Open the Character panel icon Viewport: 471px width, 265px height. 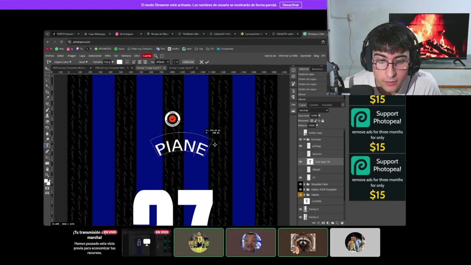(293, 91)
